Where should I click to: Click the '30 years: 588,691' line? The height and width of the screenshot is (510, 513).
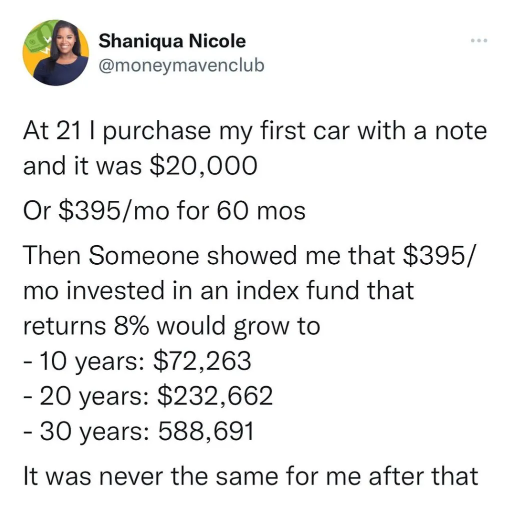(138, 431)
